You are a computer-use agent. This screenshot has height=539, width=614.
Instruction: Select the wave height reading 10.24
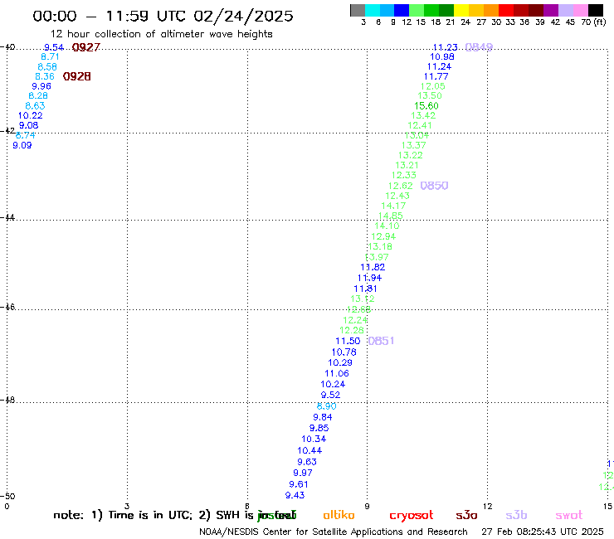[x=333, y=384]
